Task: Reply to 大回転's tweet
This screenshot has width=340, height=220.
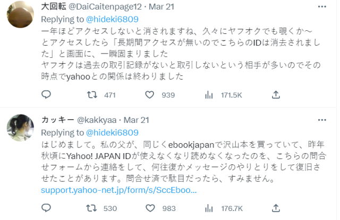Action: click(46, 95)
